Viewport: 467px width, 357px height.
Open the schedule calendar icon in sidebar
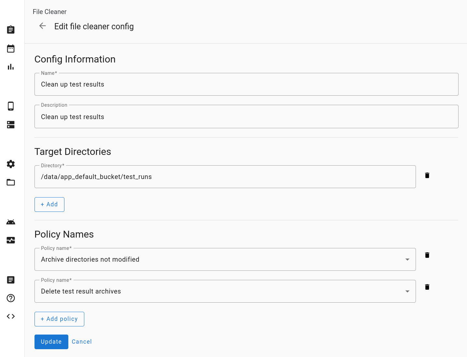pyautogui.click(x=10, y=48)
